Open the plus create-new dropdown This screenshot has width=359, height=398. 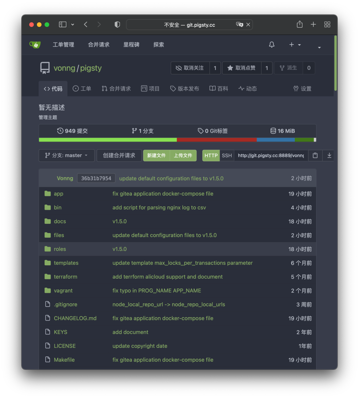tap(295, 45)
